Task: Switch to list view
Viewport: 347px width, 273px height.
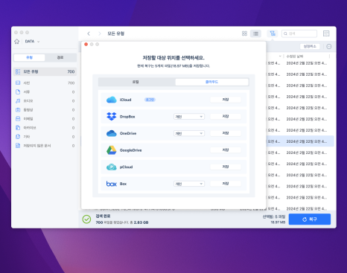Action: [255, 33]
